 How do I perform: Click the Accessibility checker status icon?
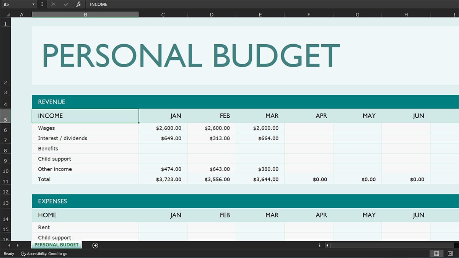coord(23,253)
